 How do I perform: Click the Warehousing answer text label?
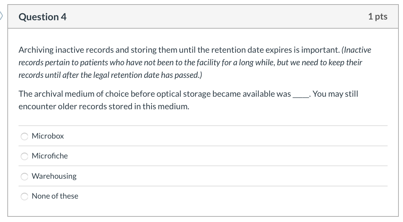tap(54, 176)
